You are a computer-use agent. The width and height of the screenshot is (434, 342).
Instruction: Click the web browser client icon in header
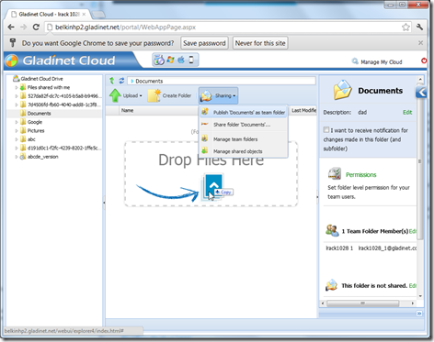click(x=159, y=60)
